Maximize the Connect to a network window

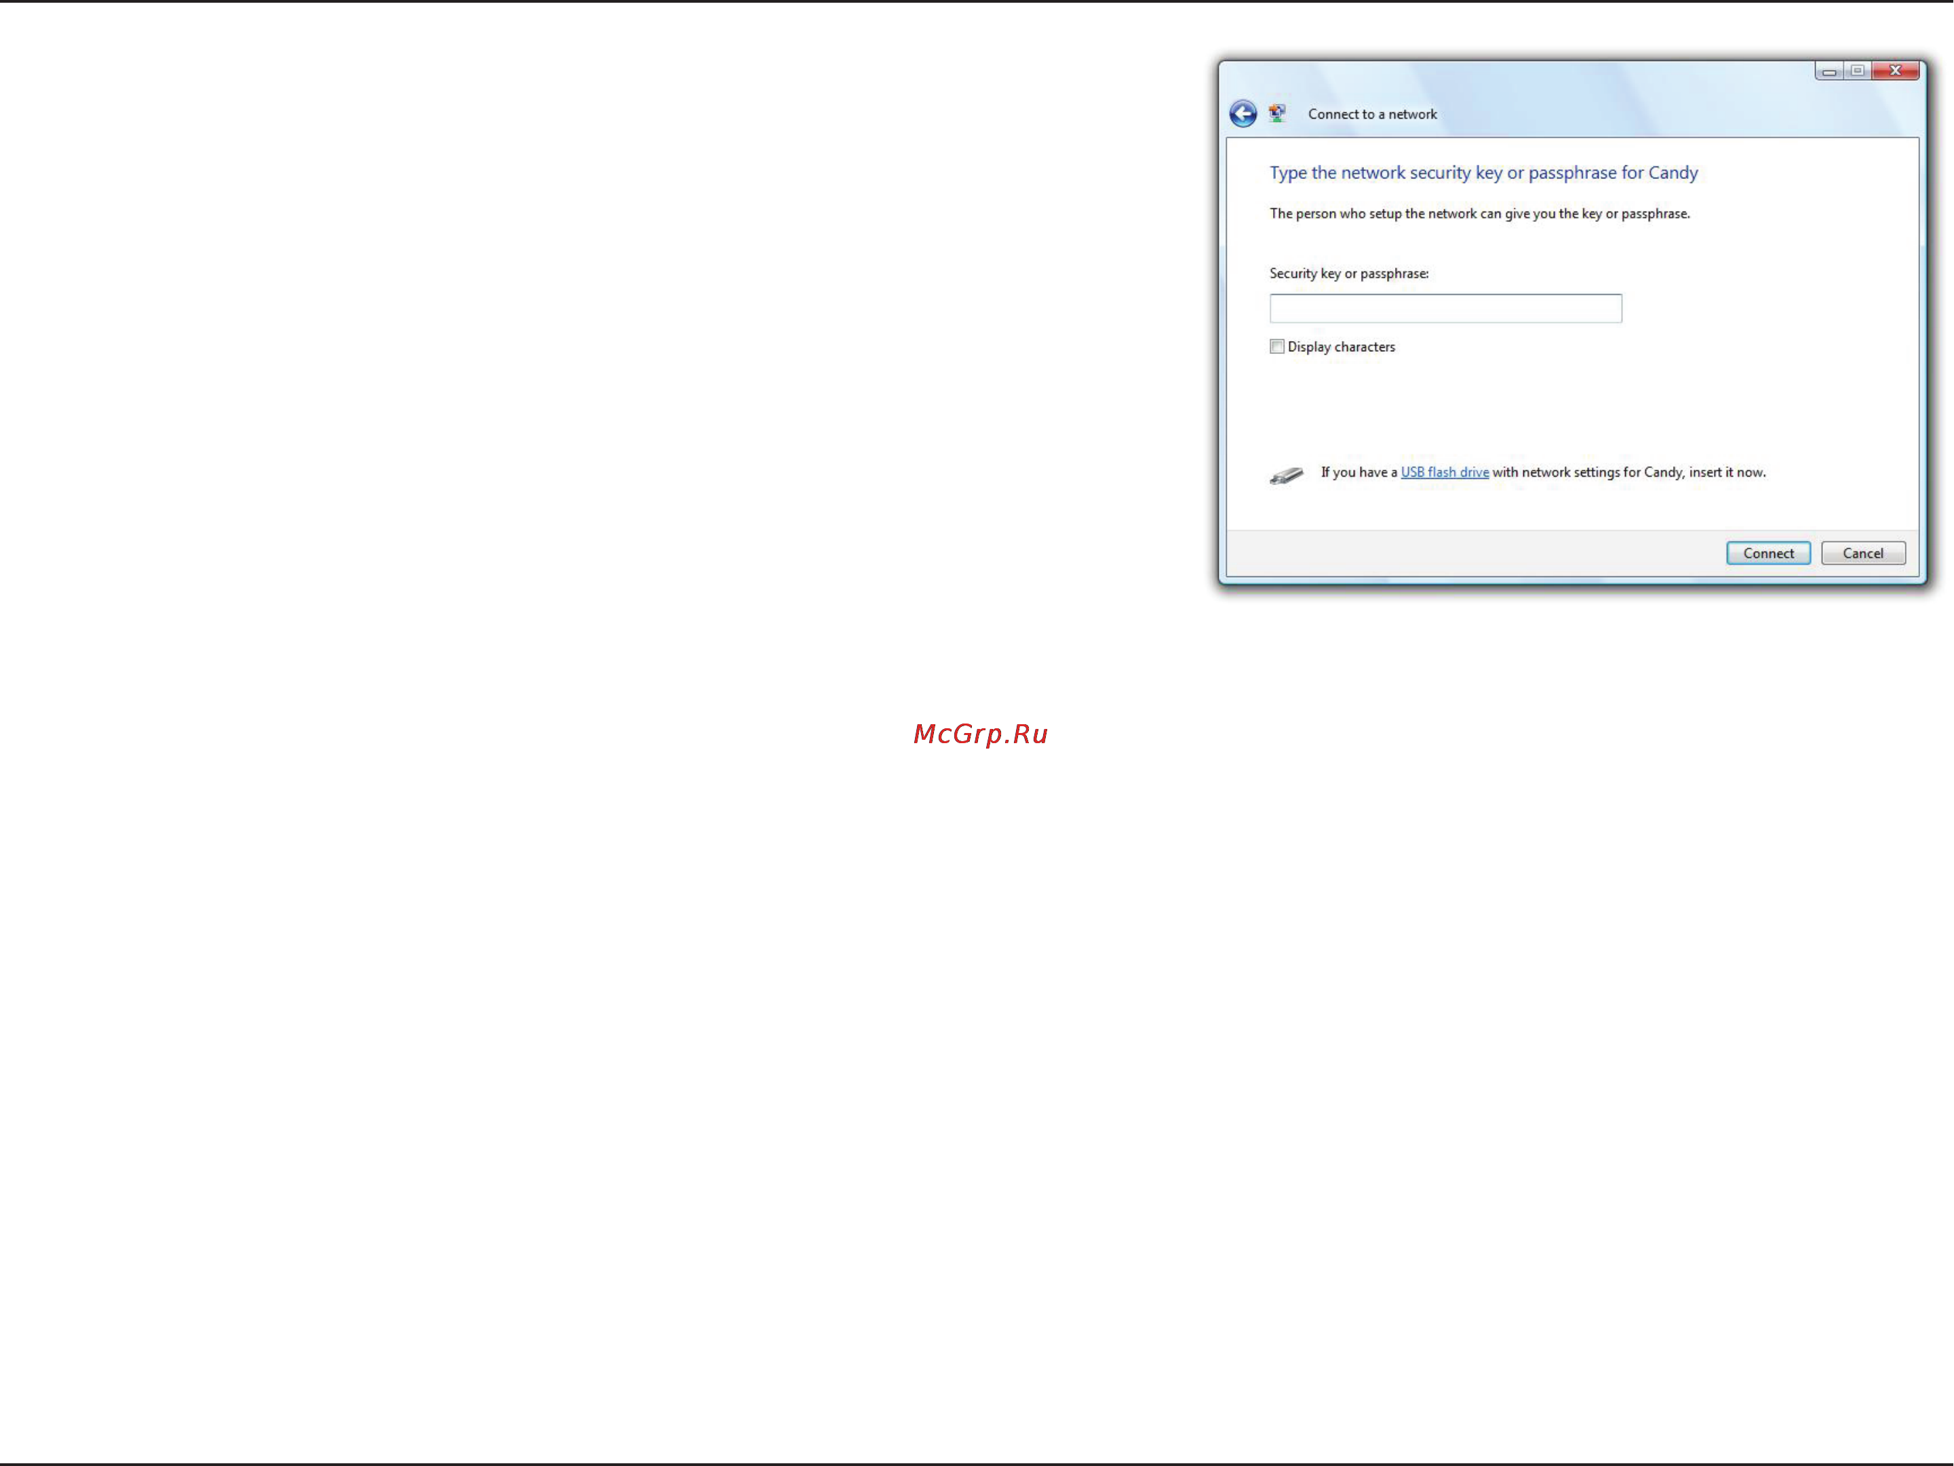coord(1858,71)
